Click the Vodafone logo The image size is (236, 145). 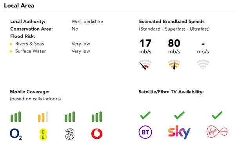click(x=97, y=134)
